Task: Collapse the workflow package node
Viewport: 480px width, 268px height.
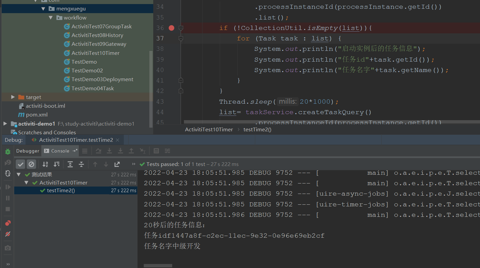Action: (x=50, y=18)
